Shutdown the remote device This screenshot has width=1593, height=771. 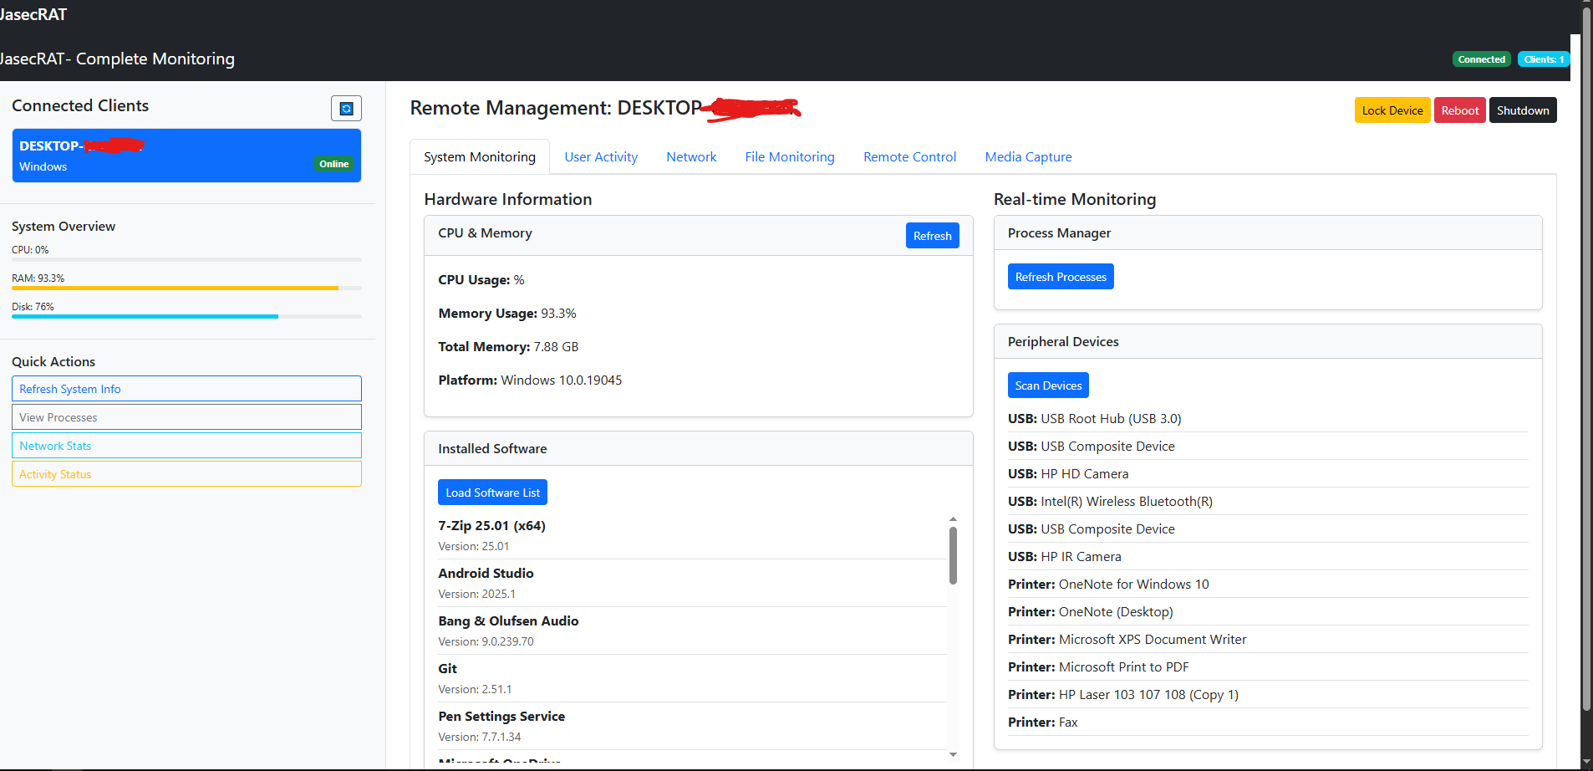click(x=1522, y=110)
